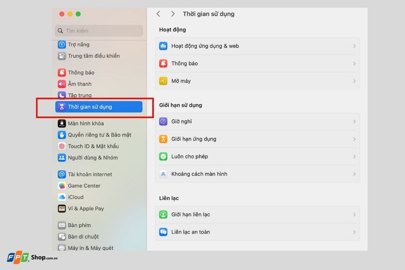Open the Giờ nghỉ label

pos(182,122)
